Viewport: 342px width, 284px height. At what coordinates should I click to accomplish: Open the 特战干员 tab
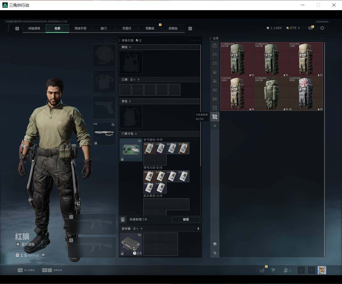80,28
